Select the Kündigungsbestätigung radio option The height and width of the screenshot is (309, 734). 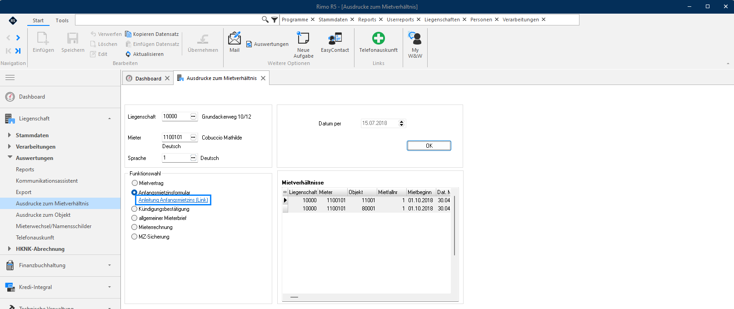(135, 209)
